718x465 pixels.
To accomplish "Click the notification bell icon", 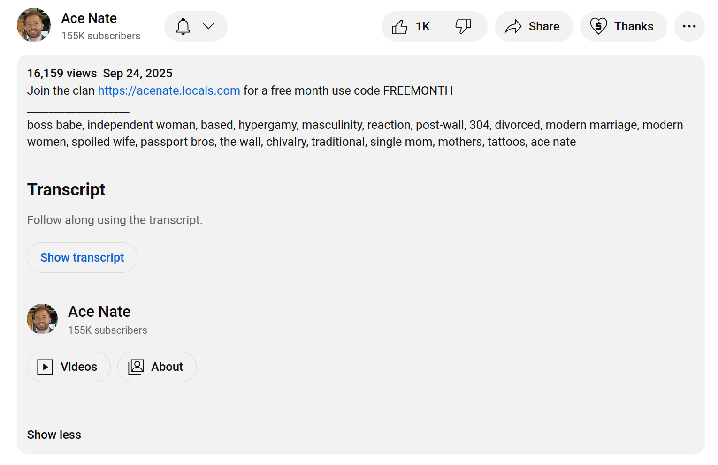I will [183, 27].
